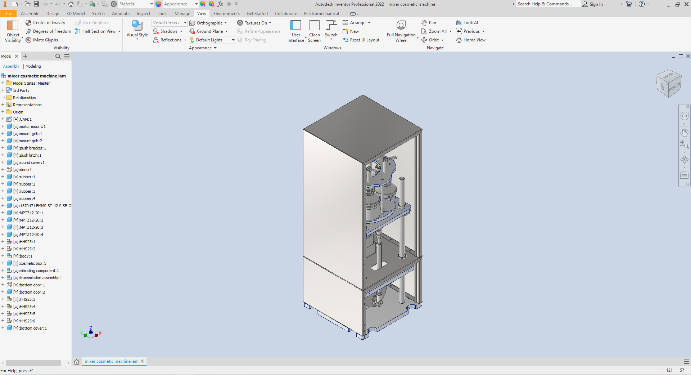Add new browser panel with plus
The height and width of the screenshot is (375, 691).
tap(25, 56)
